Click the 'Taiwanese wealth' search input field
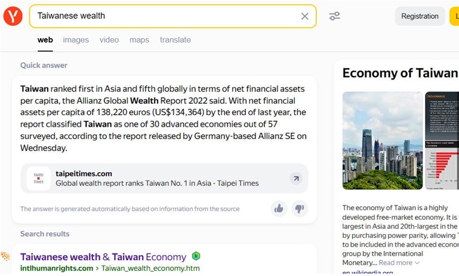Screen dimensions: 459x276 161,16
